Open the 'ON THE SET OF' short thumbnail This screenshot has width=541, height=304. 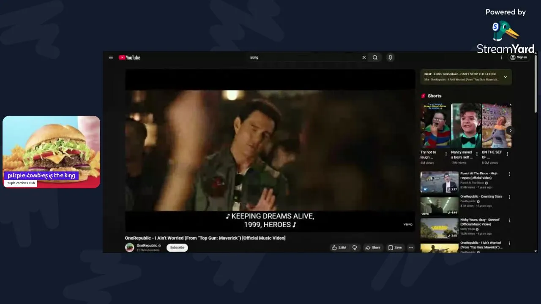click(497, 126)
